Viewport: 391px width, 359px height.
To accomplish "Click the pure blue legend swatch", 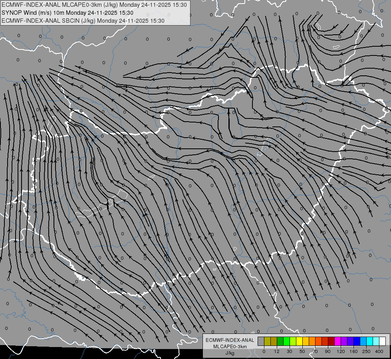I will 357,341.
